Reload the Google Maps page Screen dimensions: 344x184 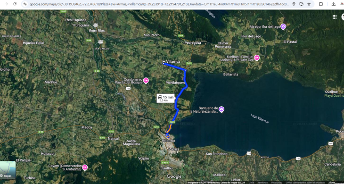point(15,4)
